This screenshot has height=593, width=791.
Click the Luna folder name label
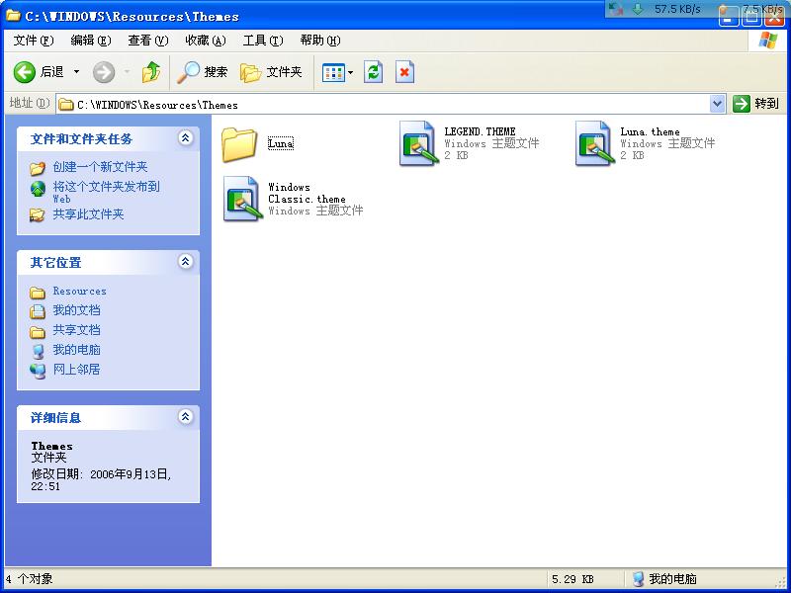[x=281, y=143]
